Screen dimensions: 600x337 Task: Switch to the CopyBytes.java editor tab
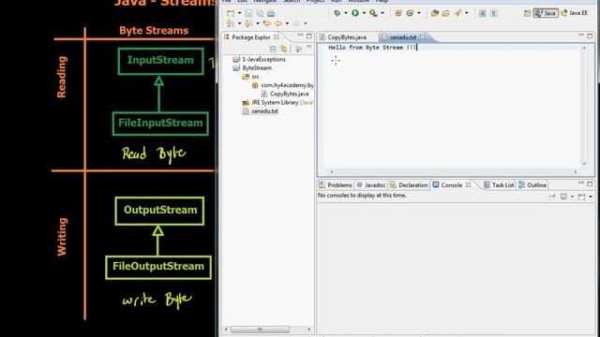click(x=343, y=37)
